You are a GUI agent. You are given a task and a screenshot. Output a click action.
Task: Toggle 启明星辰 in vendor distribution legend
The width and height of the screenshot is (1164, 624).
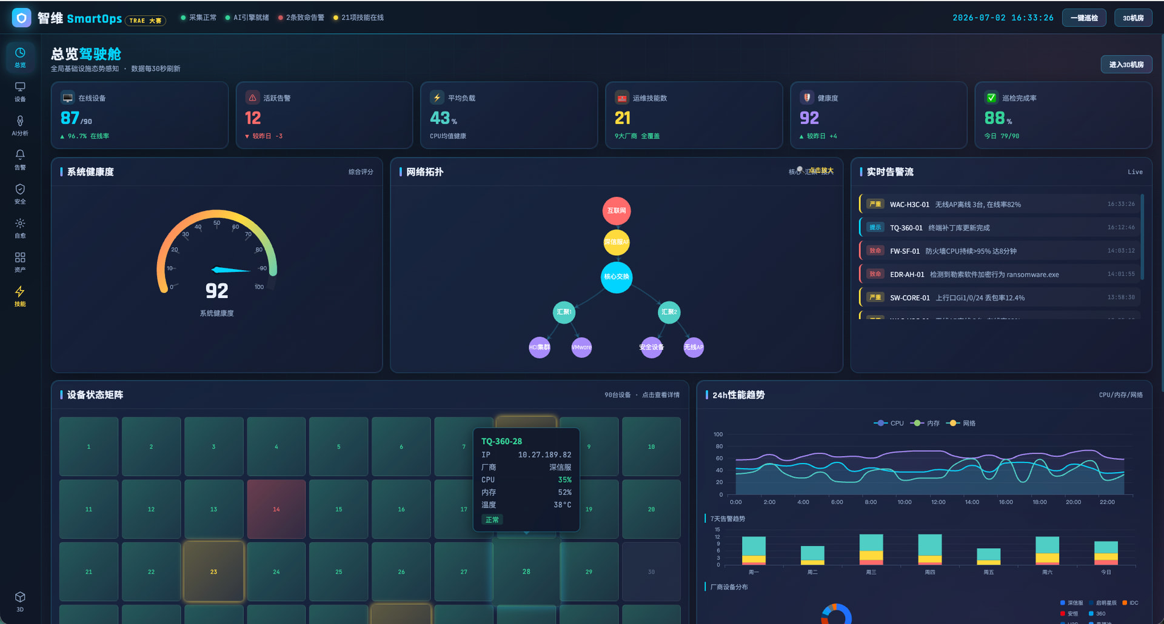point(1103,603)
